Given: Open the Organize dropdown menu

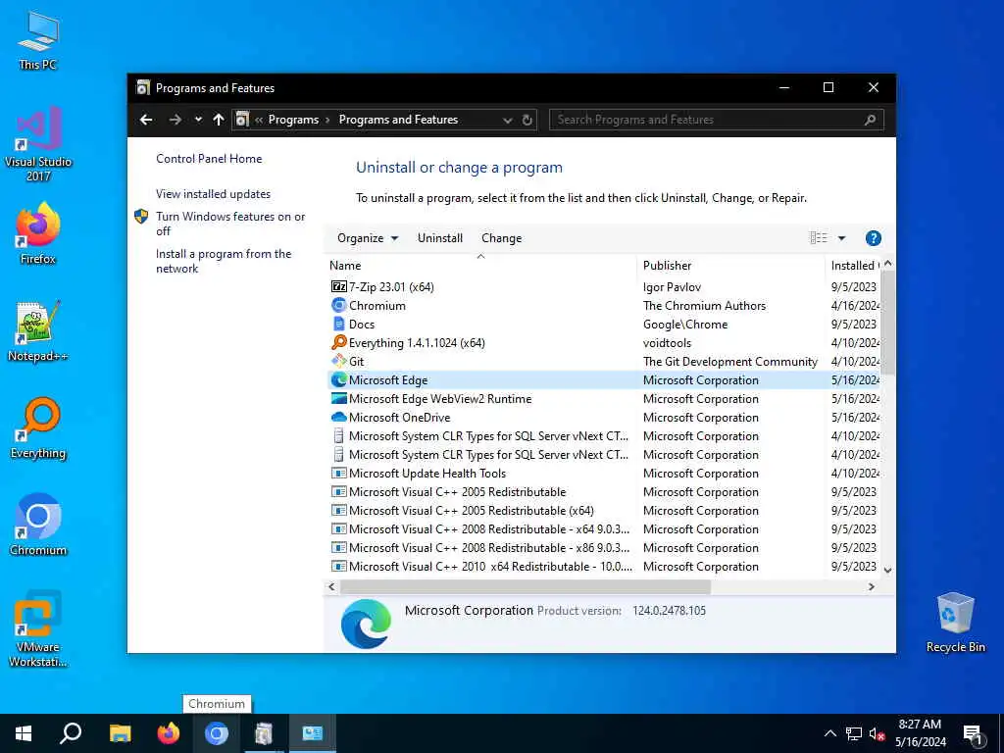Looking at the screenshot, I should [368, 238].
